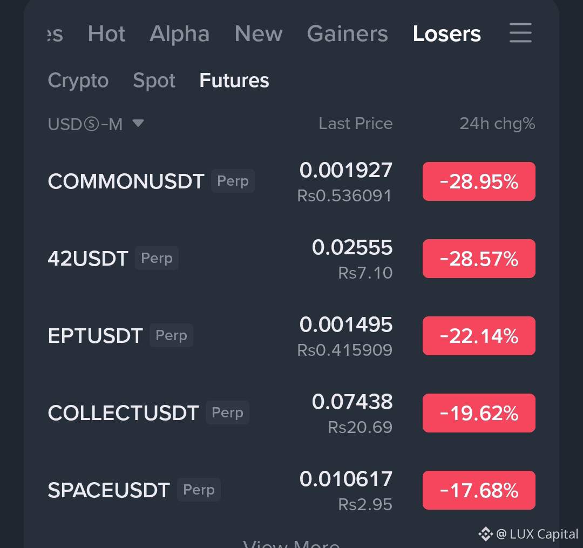Open the hamburger menu at top right

point(520,33)
